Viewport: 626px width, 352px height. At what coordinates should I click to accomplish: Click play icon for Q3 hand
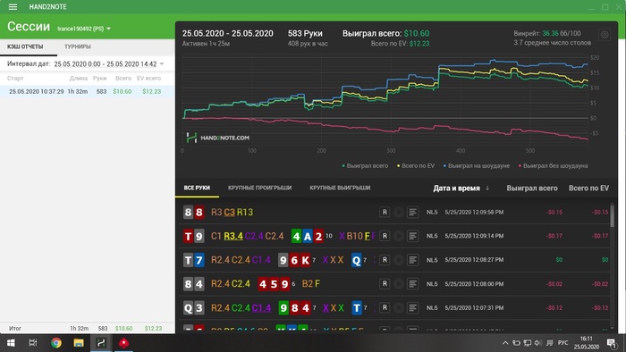399,307
